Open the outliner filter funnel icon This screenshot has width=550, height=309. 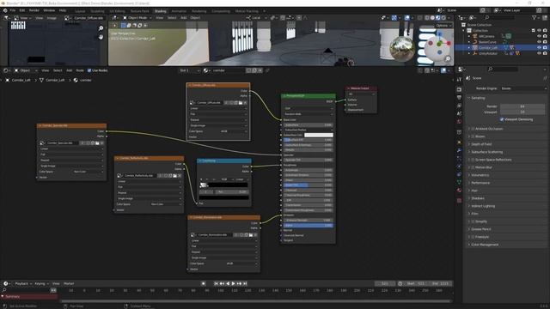click(535, 17)
